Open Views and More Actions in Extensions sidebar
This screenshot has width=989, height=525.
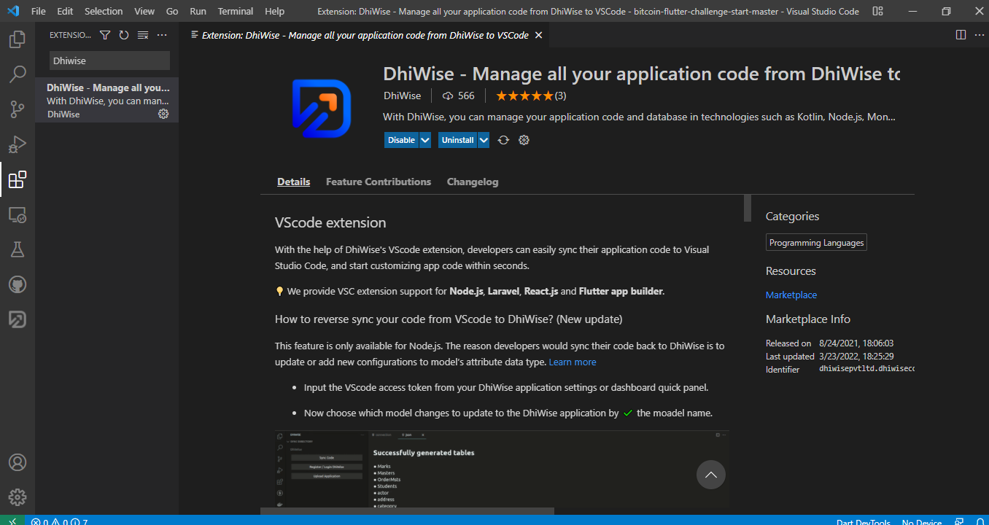click(162, 35)
